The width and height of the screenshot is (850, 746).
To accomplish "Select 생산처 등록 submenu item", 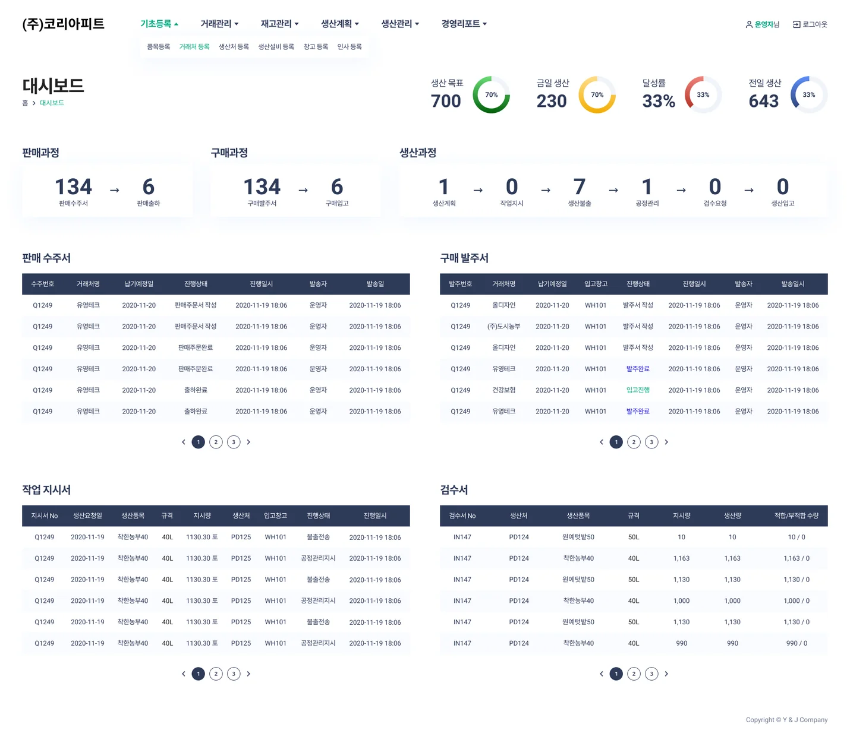I will coord(234,46).
